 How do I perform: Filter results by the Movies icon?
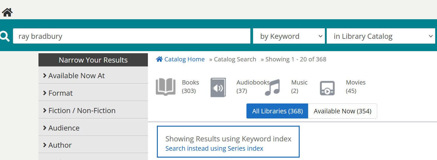click(327, 88)
